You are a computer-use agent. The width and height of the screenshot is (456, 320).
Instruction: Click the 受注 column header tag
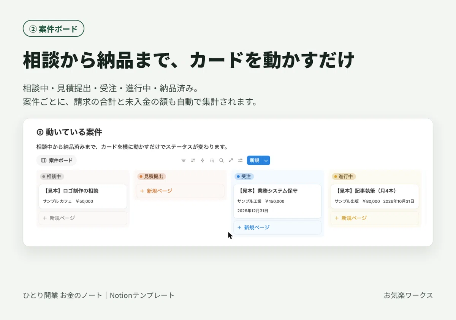pyautogui.click(x=244, y=177)
